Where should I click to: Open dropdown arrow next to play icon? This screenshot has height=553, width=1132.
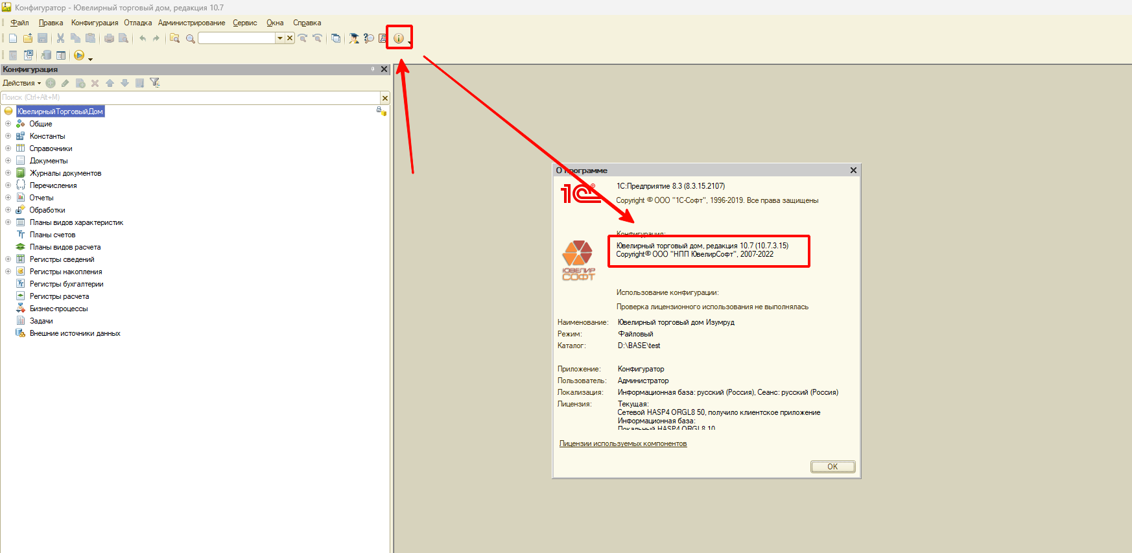pos(90,59)
